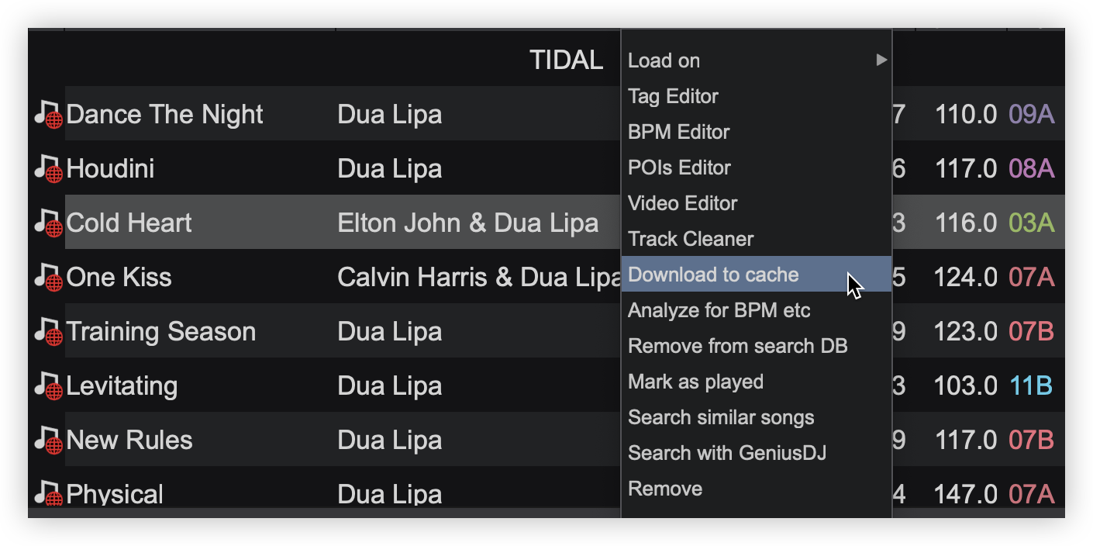
Task: Select Download to cache menu entry
Action: (713, 275)
